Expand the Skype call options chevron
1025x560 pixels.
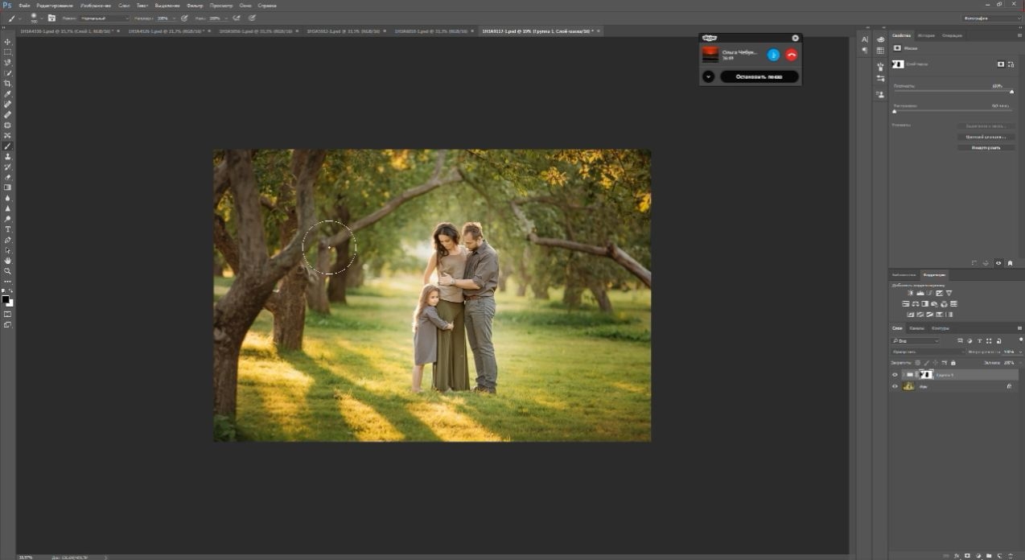click(708, 76)
